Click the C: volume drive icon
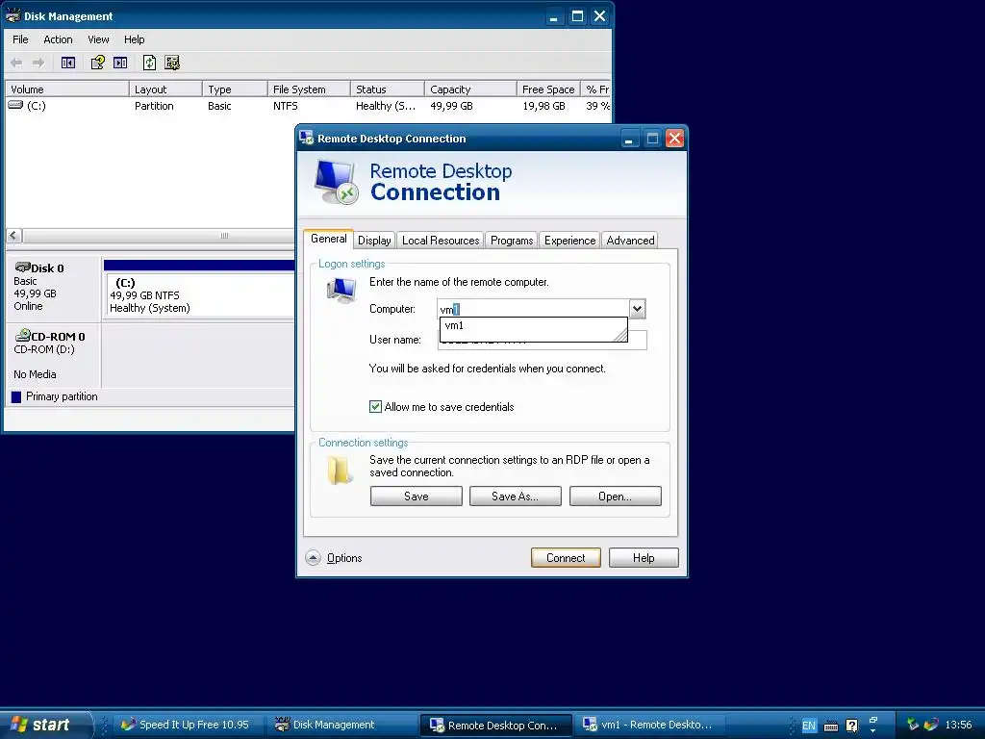 tap(15, 105)
